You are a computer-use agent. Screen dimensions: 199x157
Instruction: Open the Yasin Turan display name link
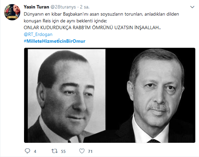click(37, 7)
